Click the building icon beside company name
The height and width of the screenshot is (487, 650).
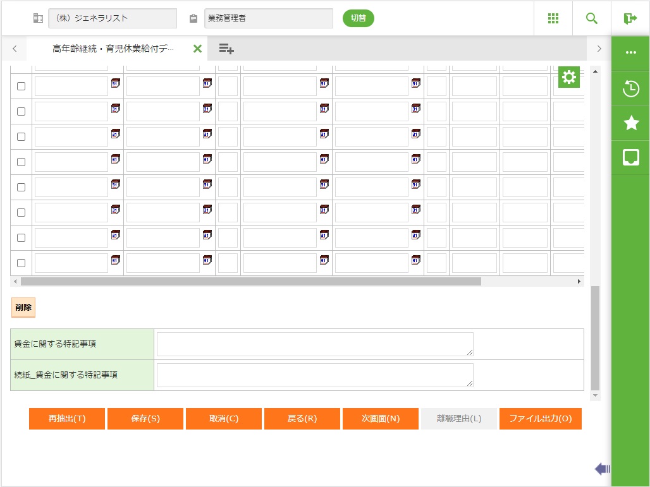tap(38, 18)
